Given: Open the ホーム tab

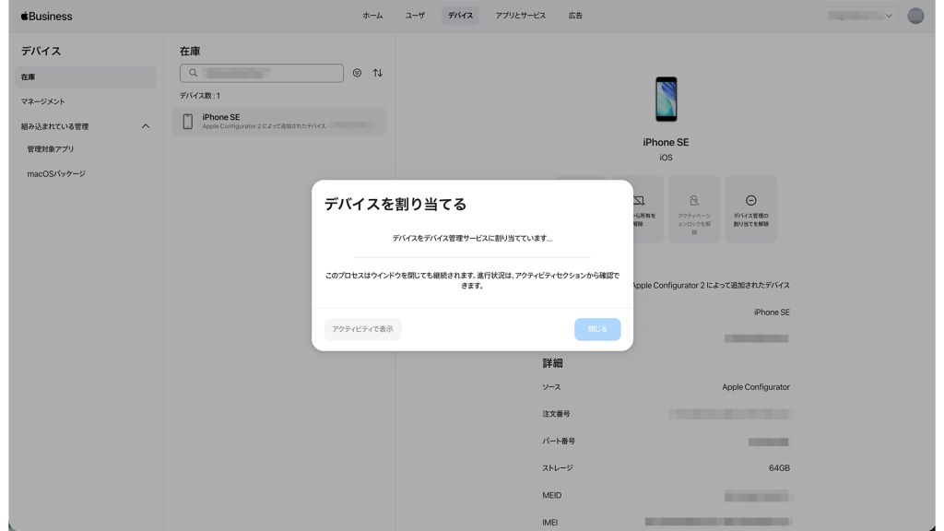Looking at the screenshot, I should [372, 16].
